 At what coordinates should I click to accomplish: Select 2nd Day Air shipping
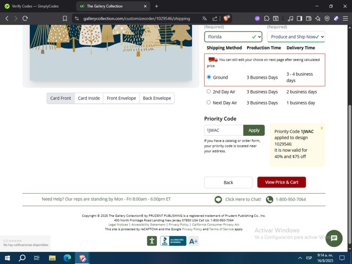click(x=208, y=91)
